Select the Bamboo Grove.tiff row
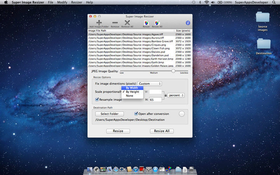Viewport: 280px width, 175px height. click(140, 41)
